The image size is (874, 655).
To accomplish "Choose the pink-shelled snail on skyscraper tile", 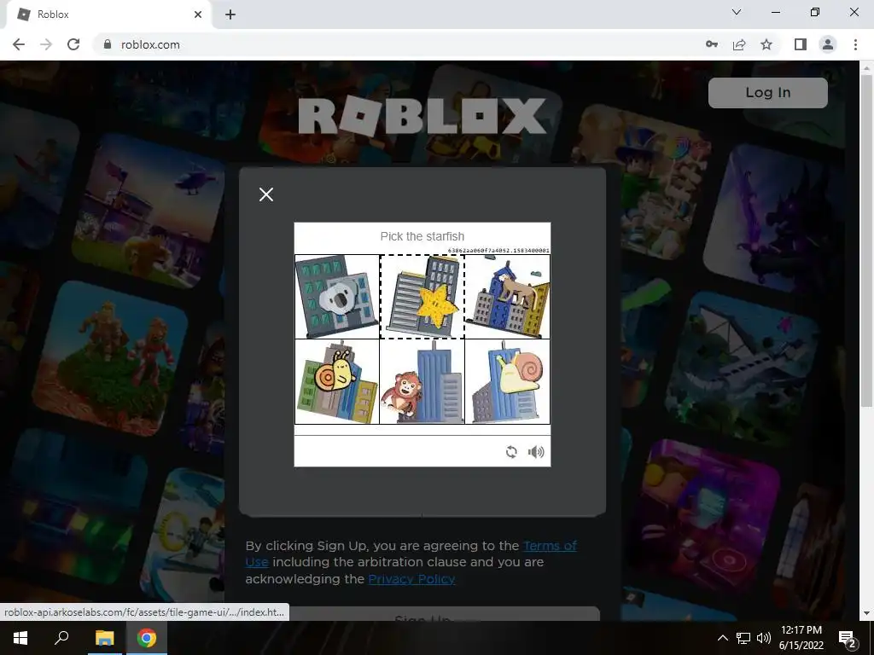I will pyautogui.click(x=507, y=381).
